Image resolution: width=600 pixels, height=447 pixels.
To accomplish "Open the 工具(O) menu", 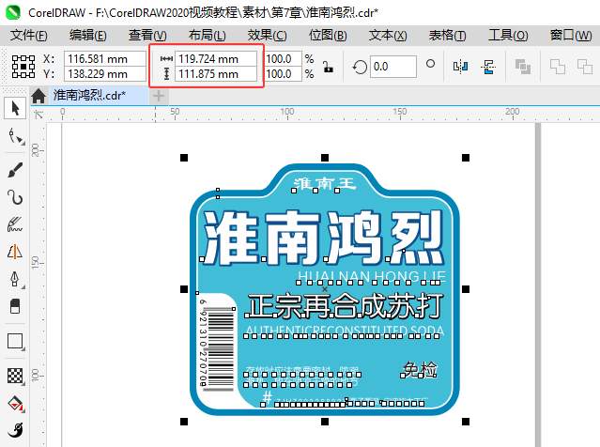I will coord(508,35).
